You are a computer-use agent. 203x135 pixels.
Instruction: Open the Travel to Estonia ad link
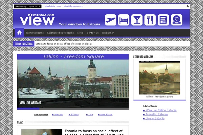[155, 114]
